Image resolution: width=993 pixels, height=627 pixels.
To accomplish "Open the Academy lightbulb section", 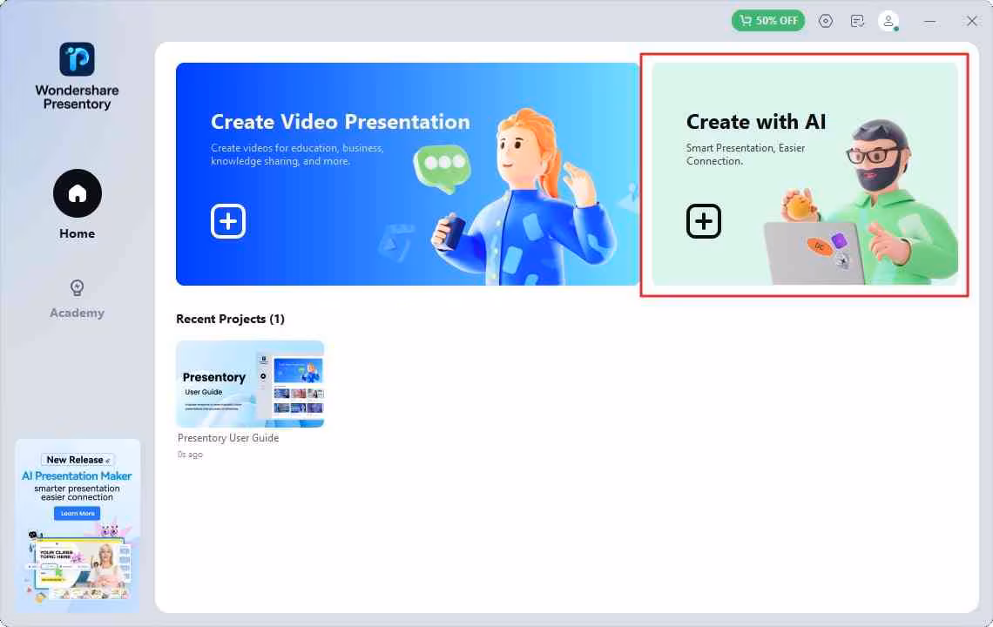I will point(77,288).
